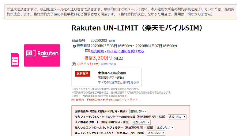Click info icon next to 内訳を見る

tap(115, 64)
